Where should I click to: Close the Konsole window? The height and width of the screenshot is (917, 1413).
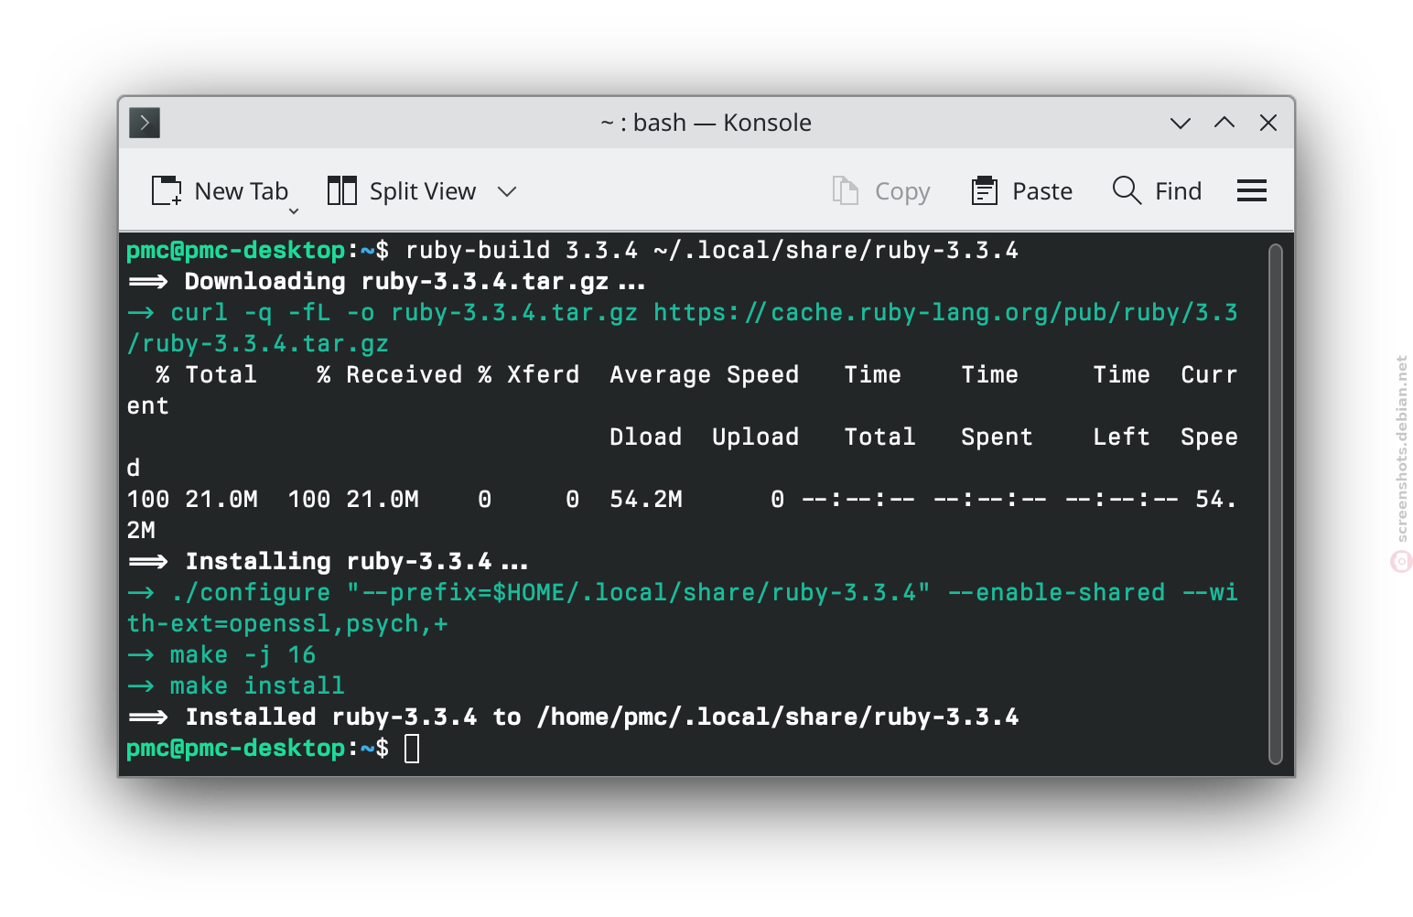click(x=1268, y=123)
